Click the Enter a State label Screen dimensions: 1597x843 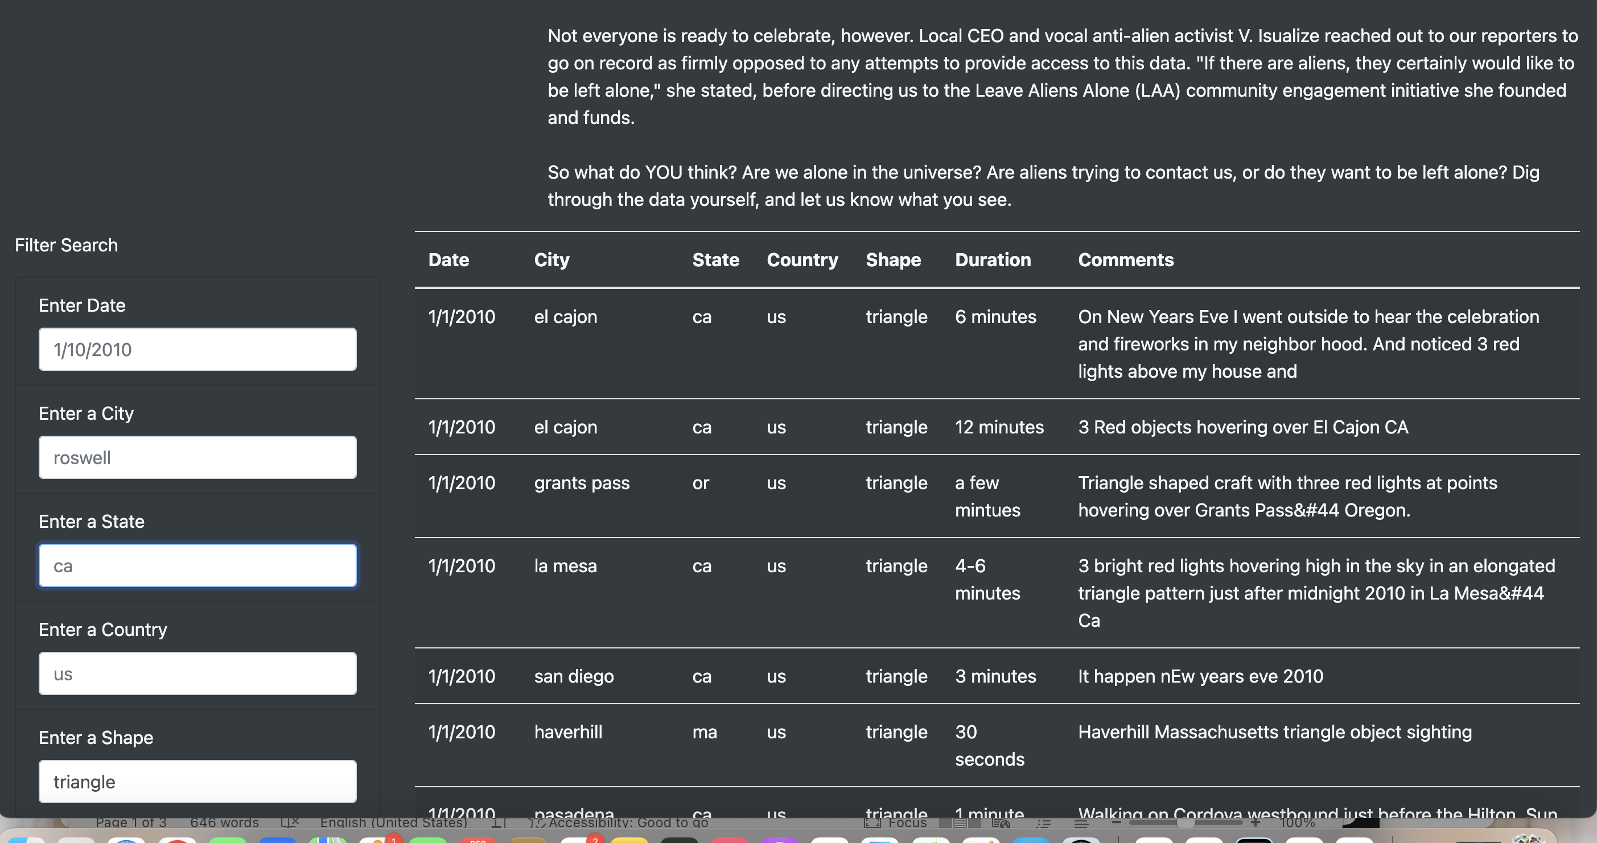[92, 522]
